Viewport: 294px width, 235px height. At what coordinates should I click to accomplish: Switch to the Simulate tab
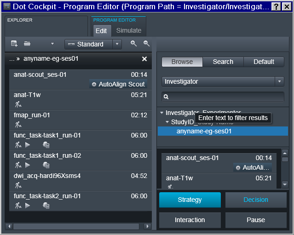click(129, 30)
